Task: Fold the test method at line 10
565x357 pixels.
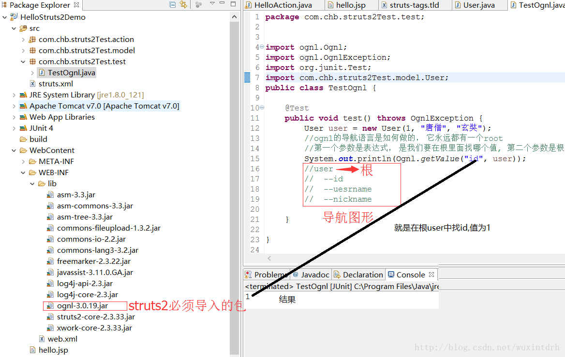Action: pos(262,108)
